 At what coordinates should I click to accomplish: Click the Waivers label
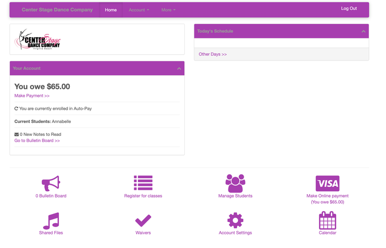tap(143, 233)
